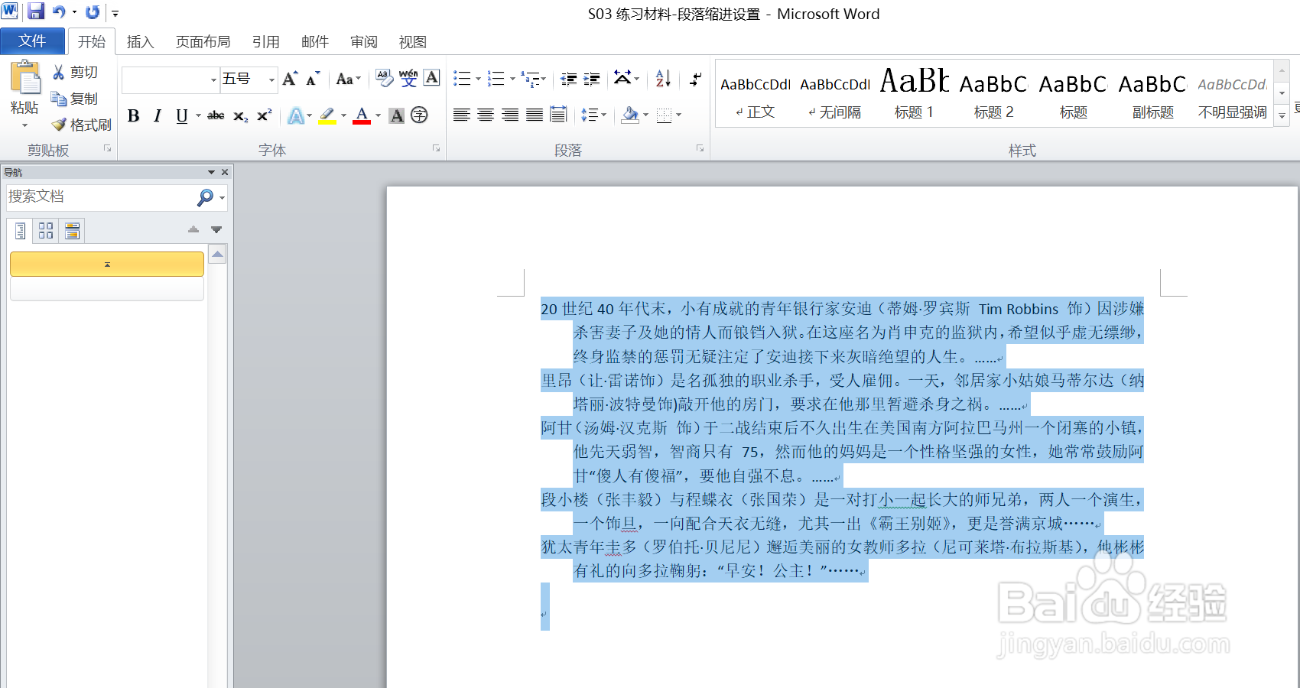Click the Copy (复制) button
Image resolution: width=1300 pixels, height=688 pixels.
(75, 99)
